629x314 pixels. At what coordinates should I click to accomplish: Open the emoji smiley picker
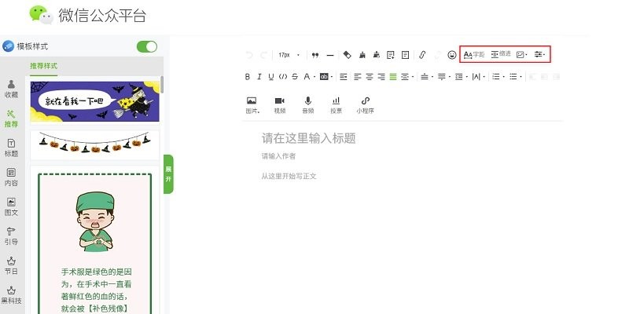451,55
